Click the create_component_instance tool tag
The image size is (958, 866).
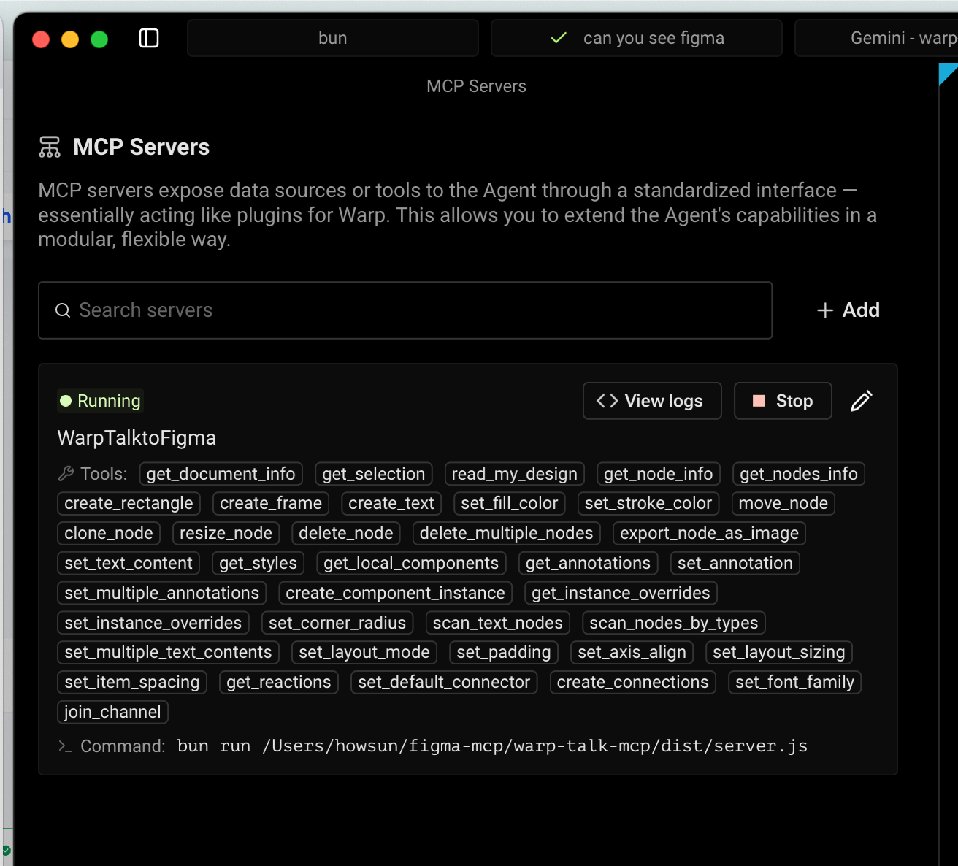click(x=396, y=593)
